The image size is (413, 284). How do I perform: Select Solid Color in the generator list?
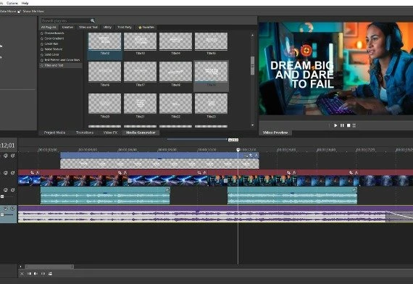click(x=52, y=54)
